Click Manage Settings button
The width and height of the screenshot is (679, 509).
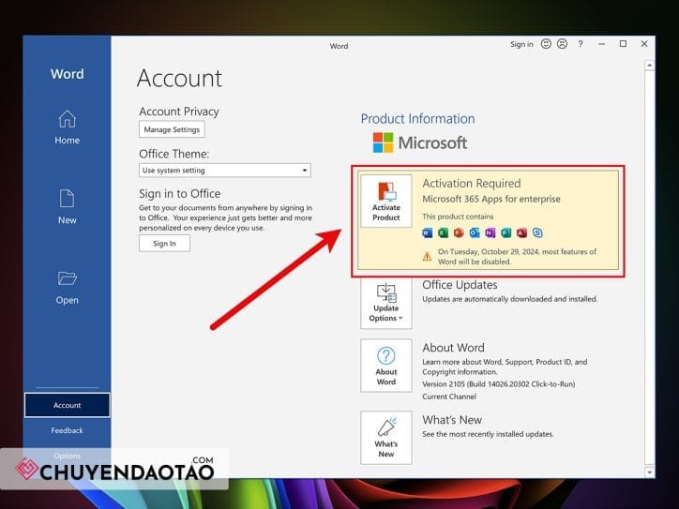pyautogui.click(x=172, y=129)
